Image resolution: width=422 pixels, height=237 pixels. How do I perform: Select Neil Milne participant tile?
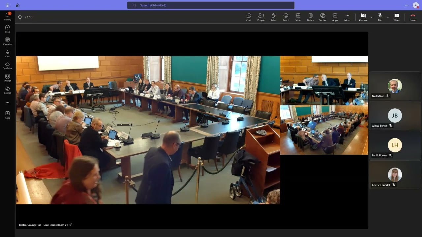(x=395, y=86)
